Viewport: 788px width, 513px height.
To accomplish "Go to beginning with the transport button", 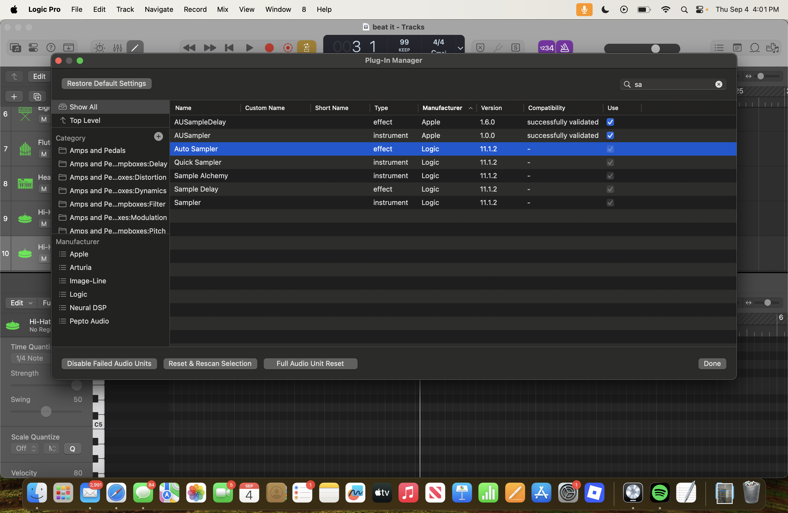I will tap(229, 48).
